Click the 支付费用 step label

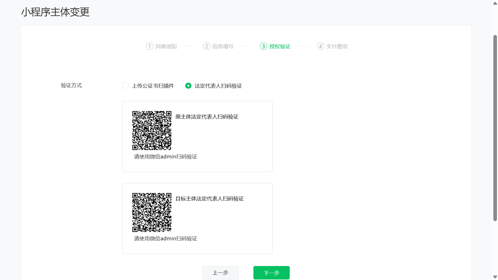[x=337, y=46]
